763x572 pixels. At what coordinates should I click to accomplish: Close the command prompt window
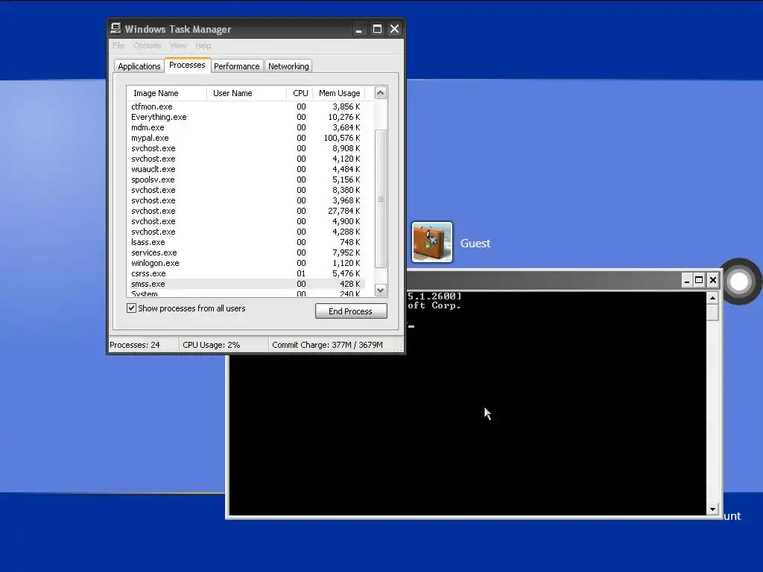(x=713, y=280)
